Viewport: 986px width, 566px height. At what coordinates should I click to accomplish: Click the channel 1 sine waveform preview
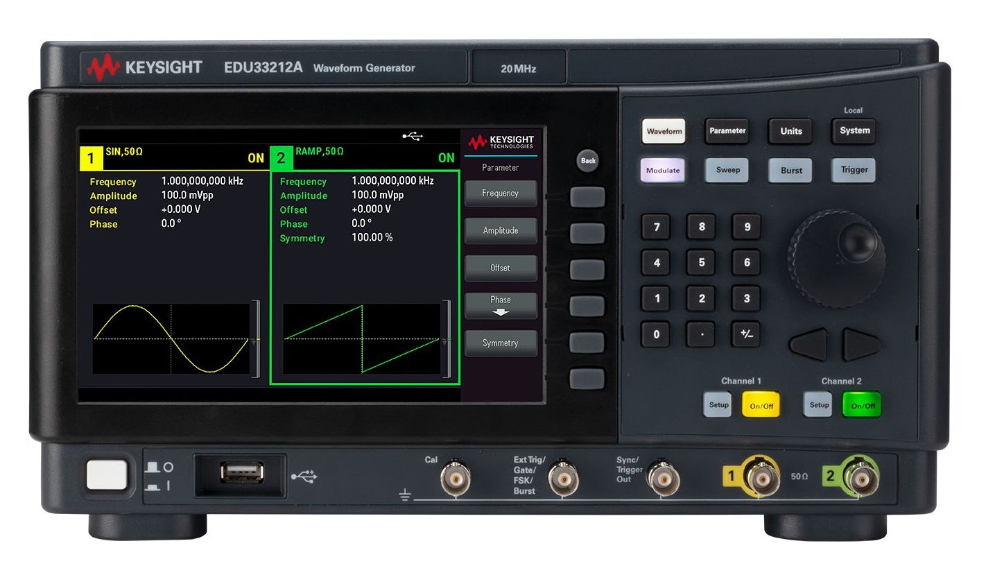click(x=171, y=338)
